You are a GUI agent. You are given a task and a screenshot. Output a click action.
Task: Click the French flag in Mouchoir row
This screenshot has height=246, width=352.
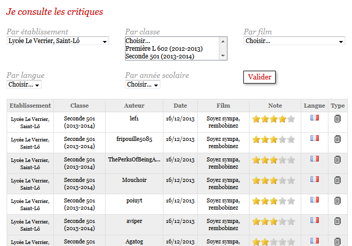coord(315,179)
